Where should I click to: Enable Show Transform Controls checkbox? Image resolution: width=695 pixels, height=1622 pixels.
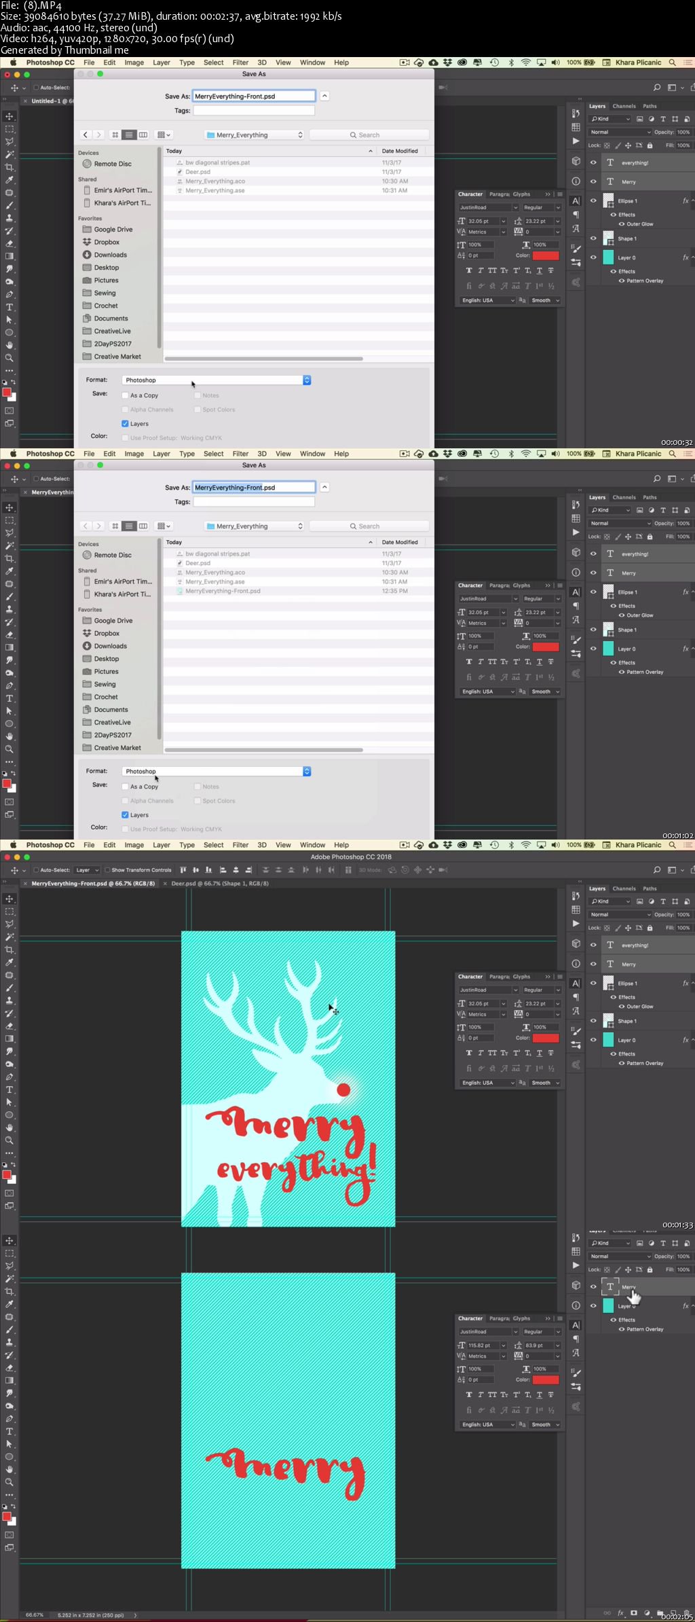tap(107, 870)
